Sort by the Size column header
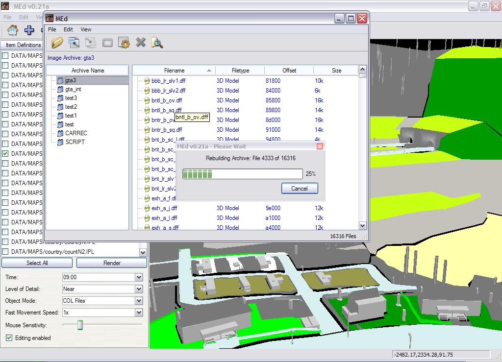The height and width of the screenshot is (362, 502). pyautogui.click(x=336, y=71)
